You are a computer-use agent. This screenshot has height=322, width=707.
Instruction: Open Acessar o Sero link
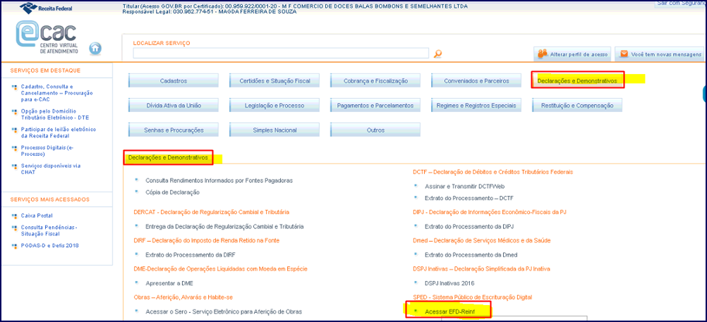click(224, 311)
